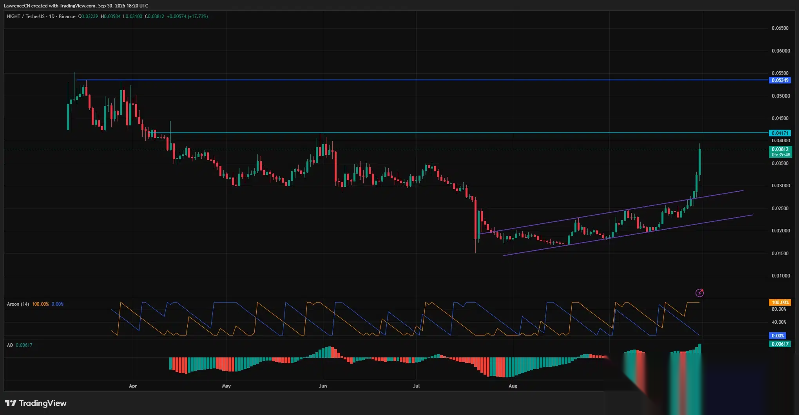Click the 0.06500 price axis label
799x415 pixels.
781,28
